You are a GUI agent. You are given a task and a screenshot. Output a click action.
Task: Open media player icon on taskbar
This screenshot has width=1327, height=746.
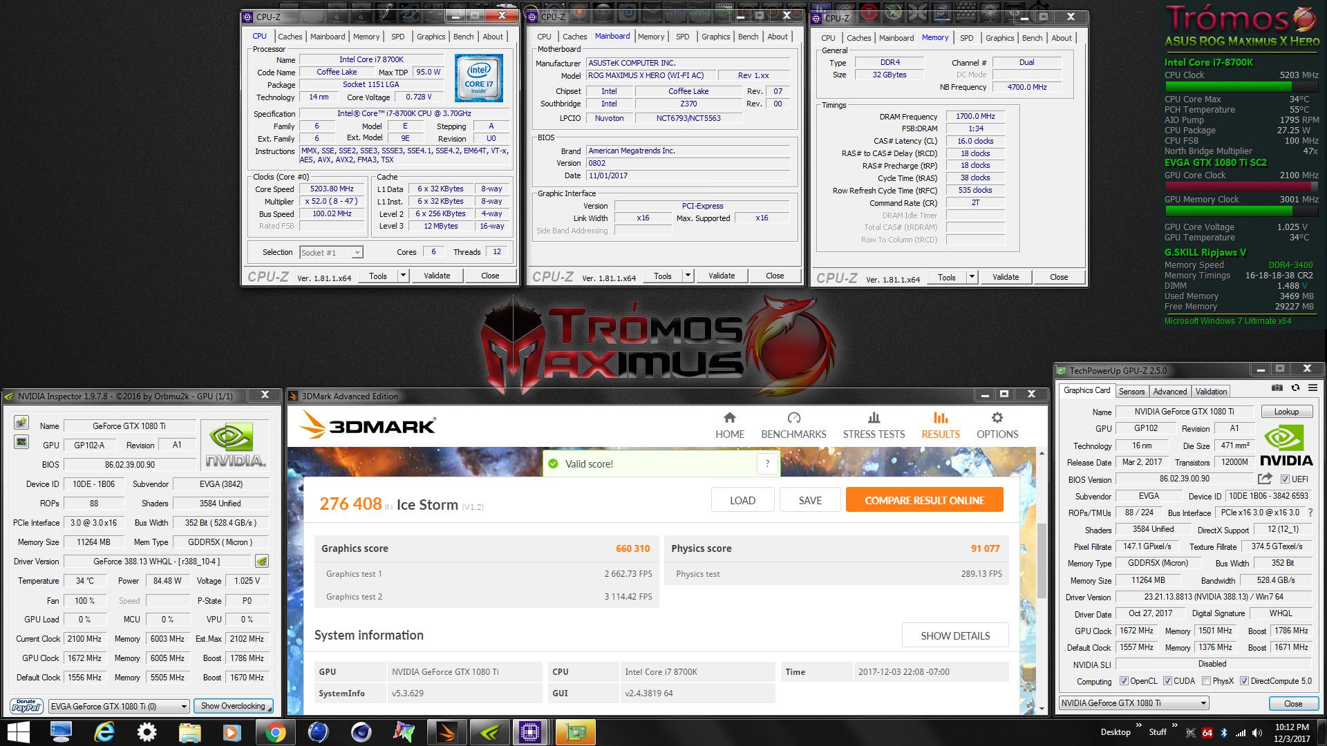232,732
